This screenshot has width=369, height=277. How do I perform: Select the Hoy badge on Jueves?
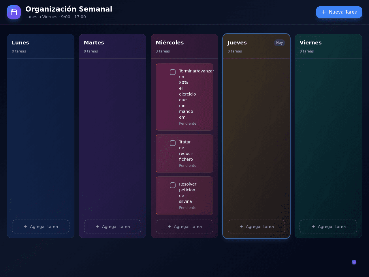pos(279,43)
